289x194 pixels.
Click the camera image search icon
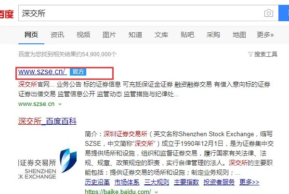269,13
